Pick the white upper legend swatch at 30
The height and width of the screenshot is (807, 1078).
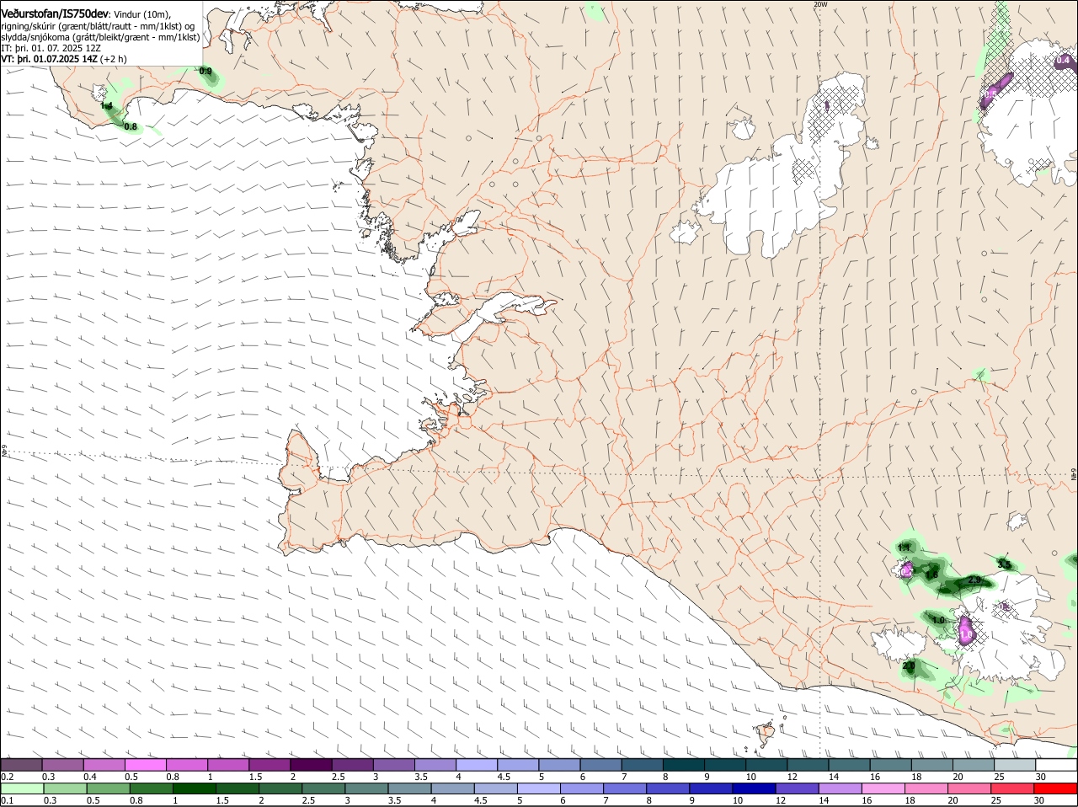[x=1055, y=764]
